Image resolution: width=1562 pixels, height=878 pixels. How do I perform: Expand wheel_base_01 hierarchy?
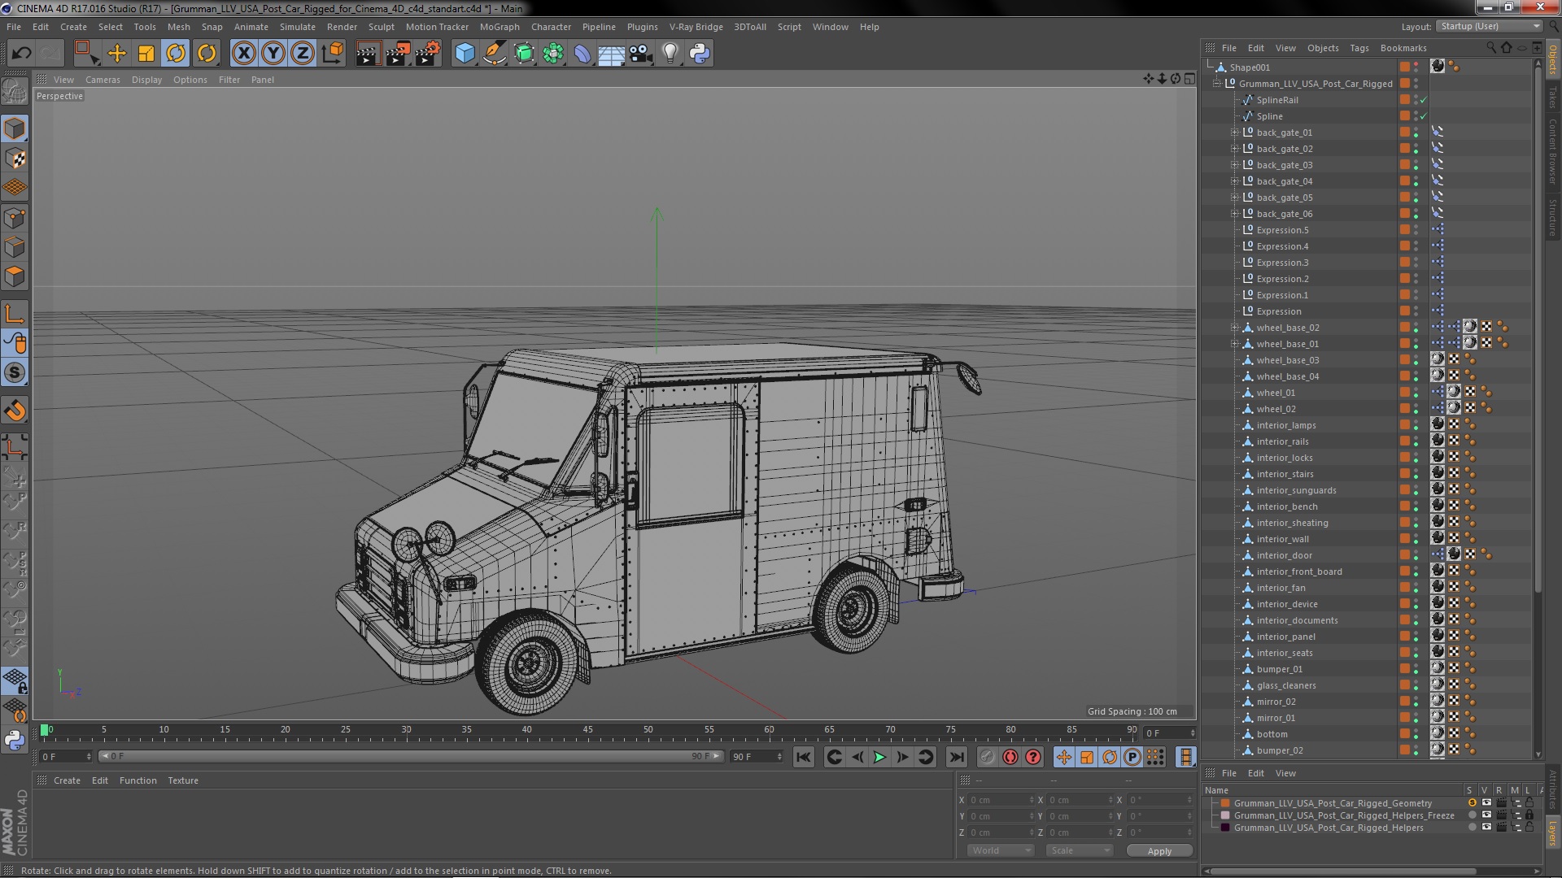click(x=1234, y=344)
